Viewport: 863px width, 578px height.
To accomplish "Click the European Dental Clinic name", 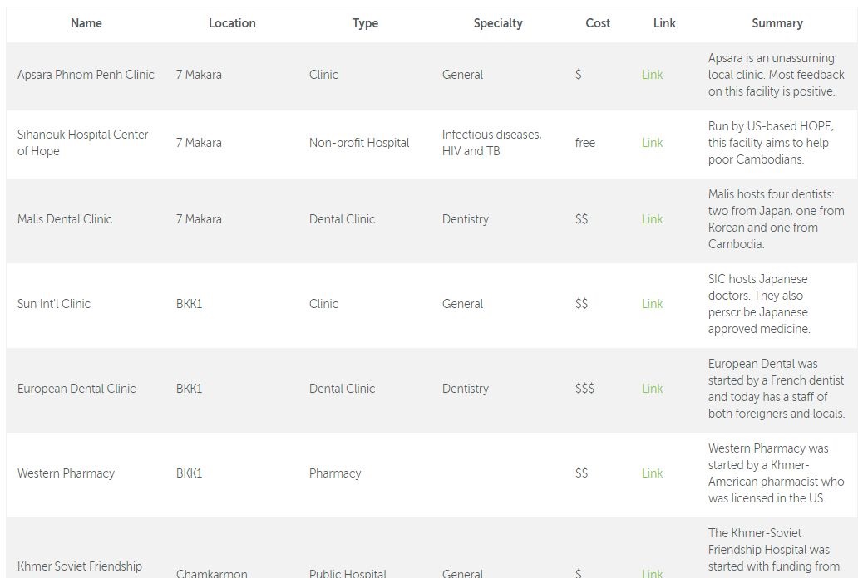I will (x=76, y=389).
